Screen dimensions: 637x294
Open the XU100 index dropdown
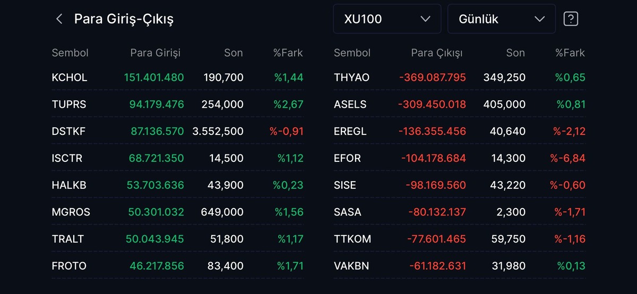click(387, 19)
